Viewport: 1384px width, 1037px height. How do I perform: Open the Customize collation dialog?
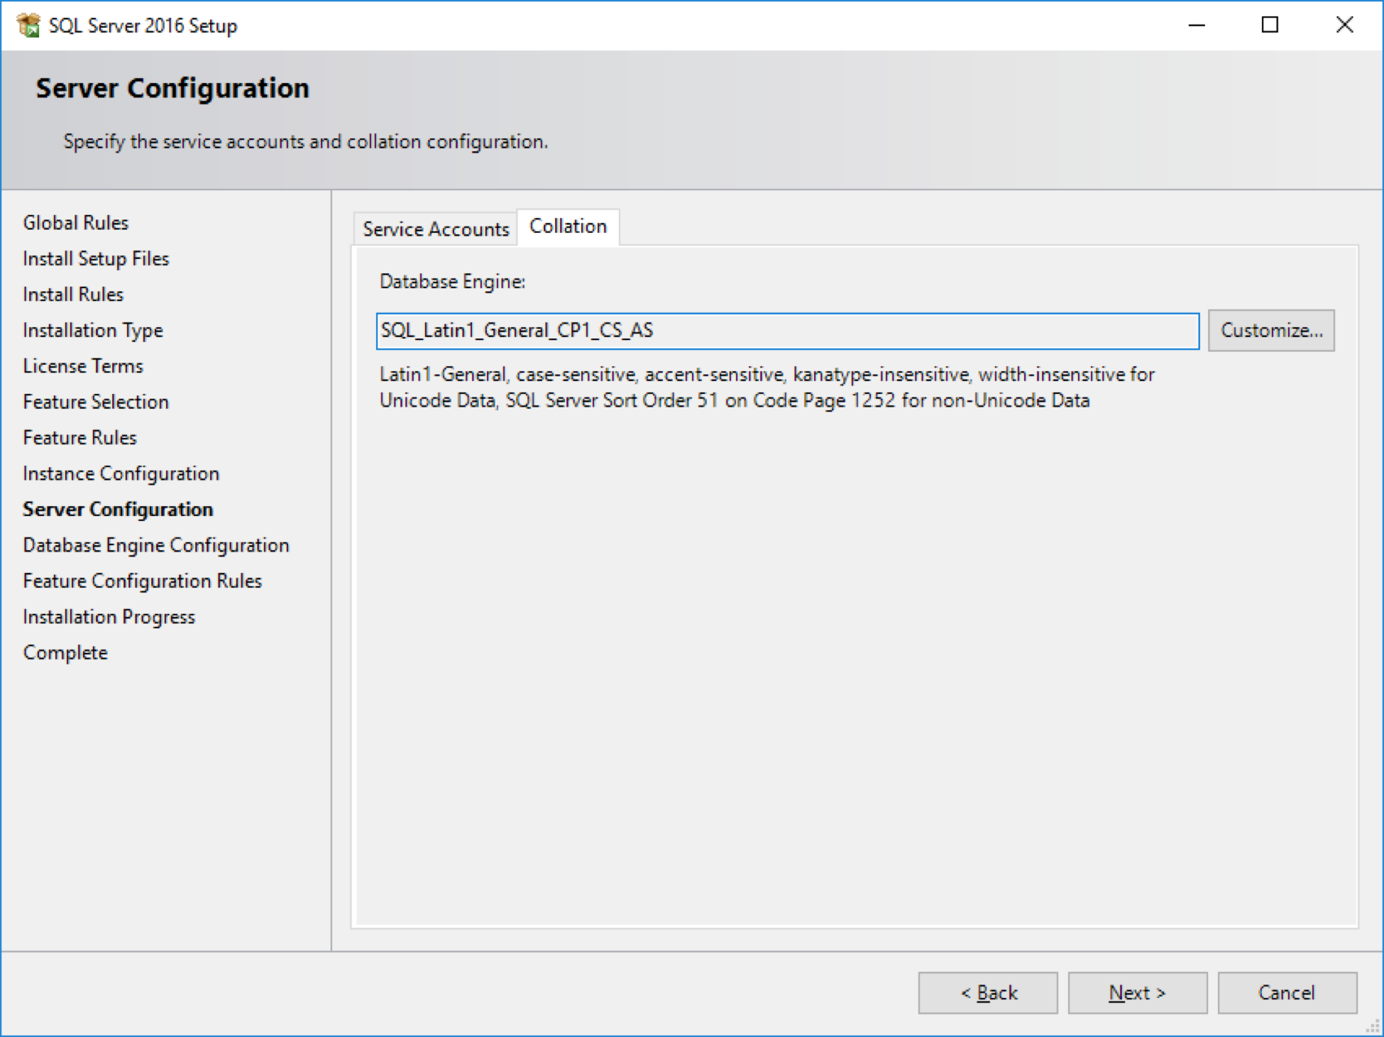[x=1271, y=331]
